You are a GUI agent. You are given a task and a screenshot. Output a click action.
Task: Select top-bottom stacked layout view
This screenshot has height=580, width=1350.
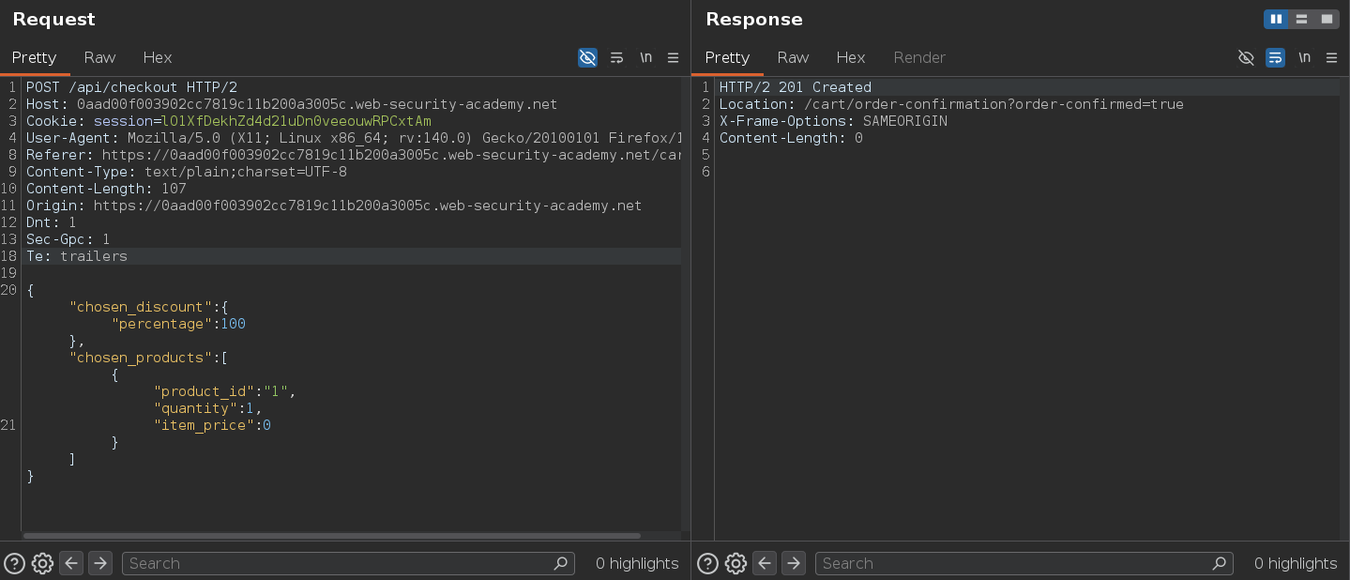1301,19
